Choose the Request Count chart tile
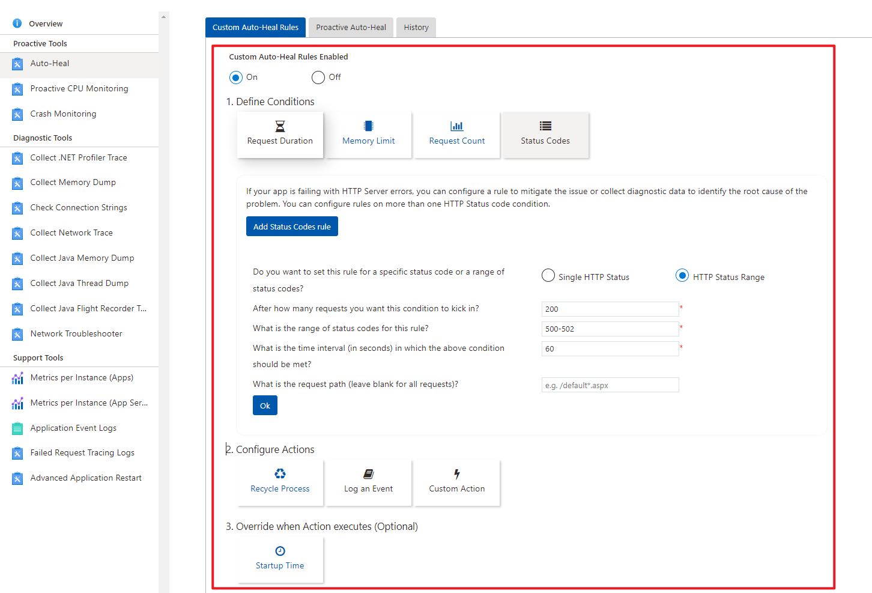This screenshot has width=872, height=593. (456, 135)
